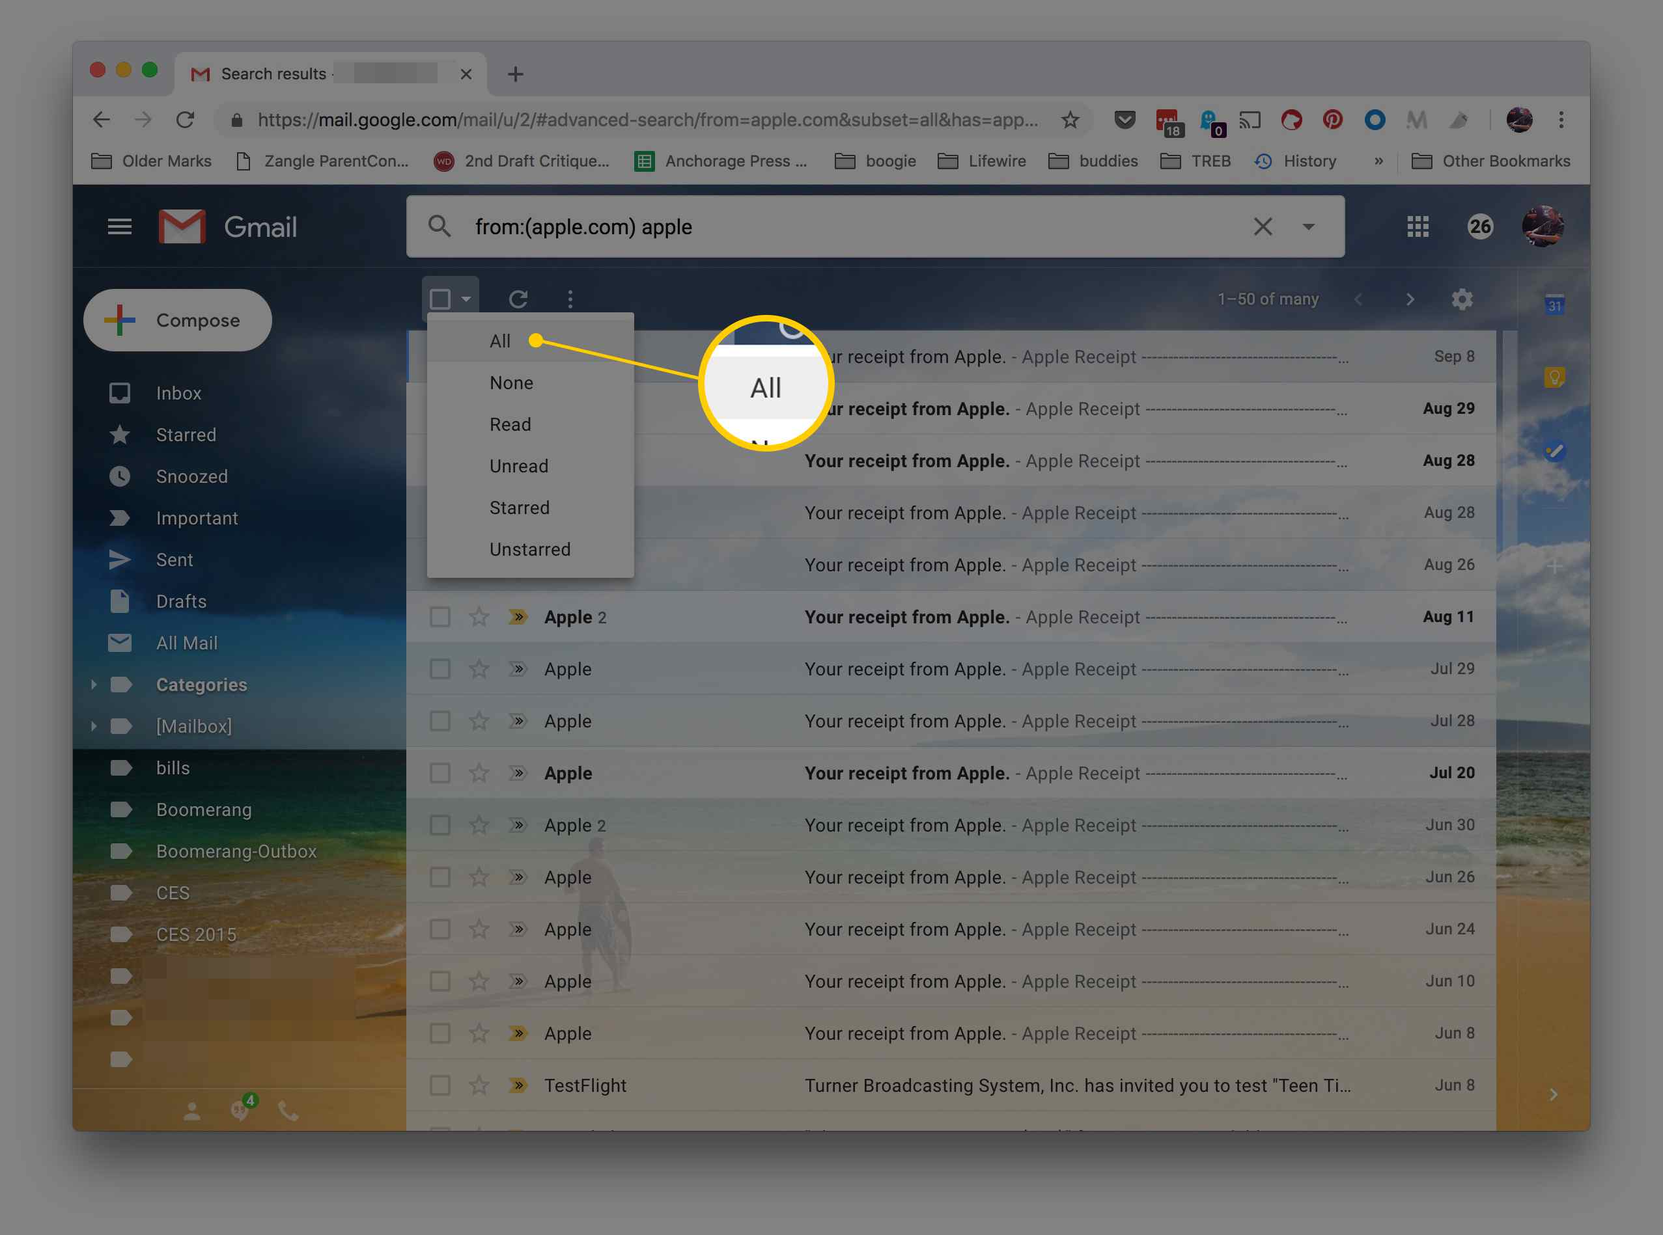Show search options dropdown arrow in search box

pyautogui.click(x=1308, y=226)
